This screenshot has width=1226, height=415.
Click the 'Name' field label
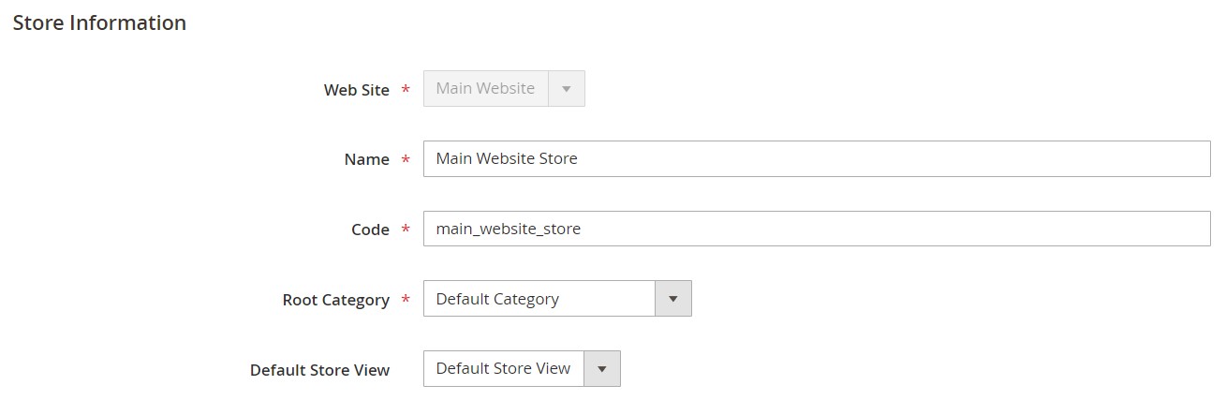366,160
